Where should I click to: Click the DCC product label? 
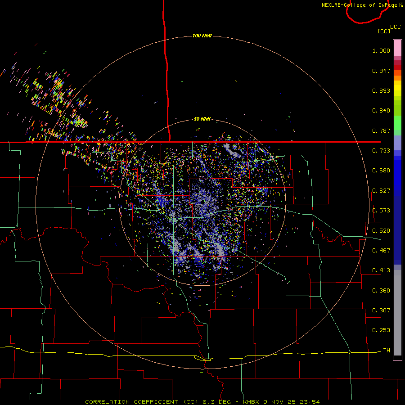click(396, 27)
